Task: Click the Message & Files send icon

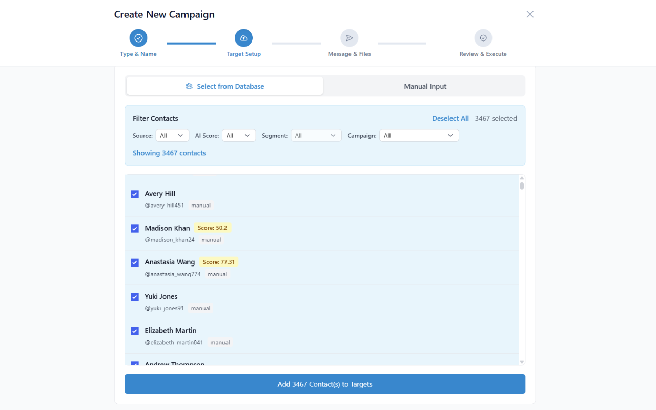Action: tap(349, 38)
